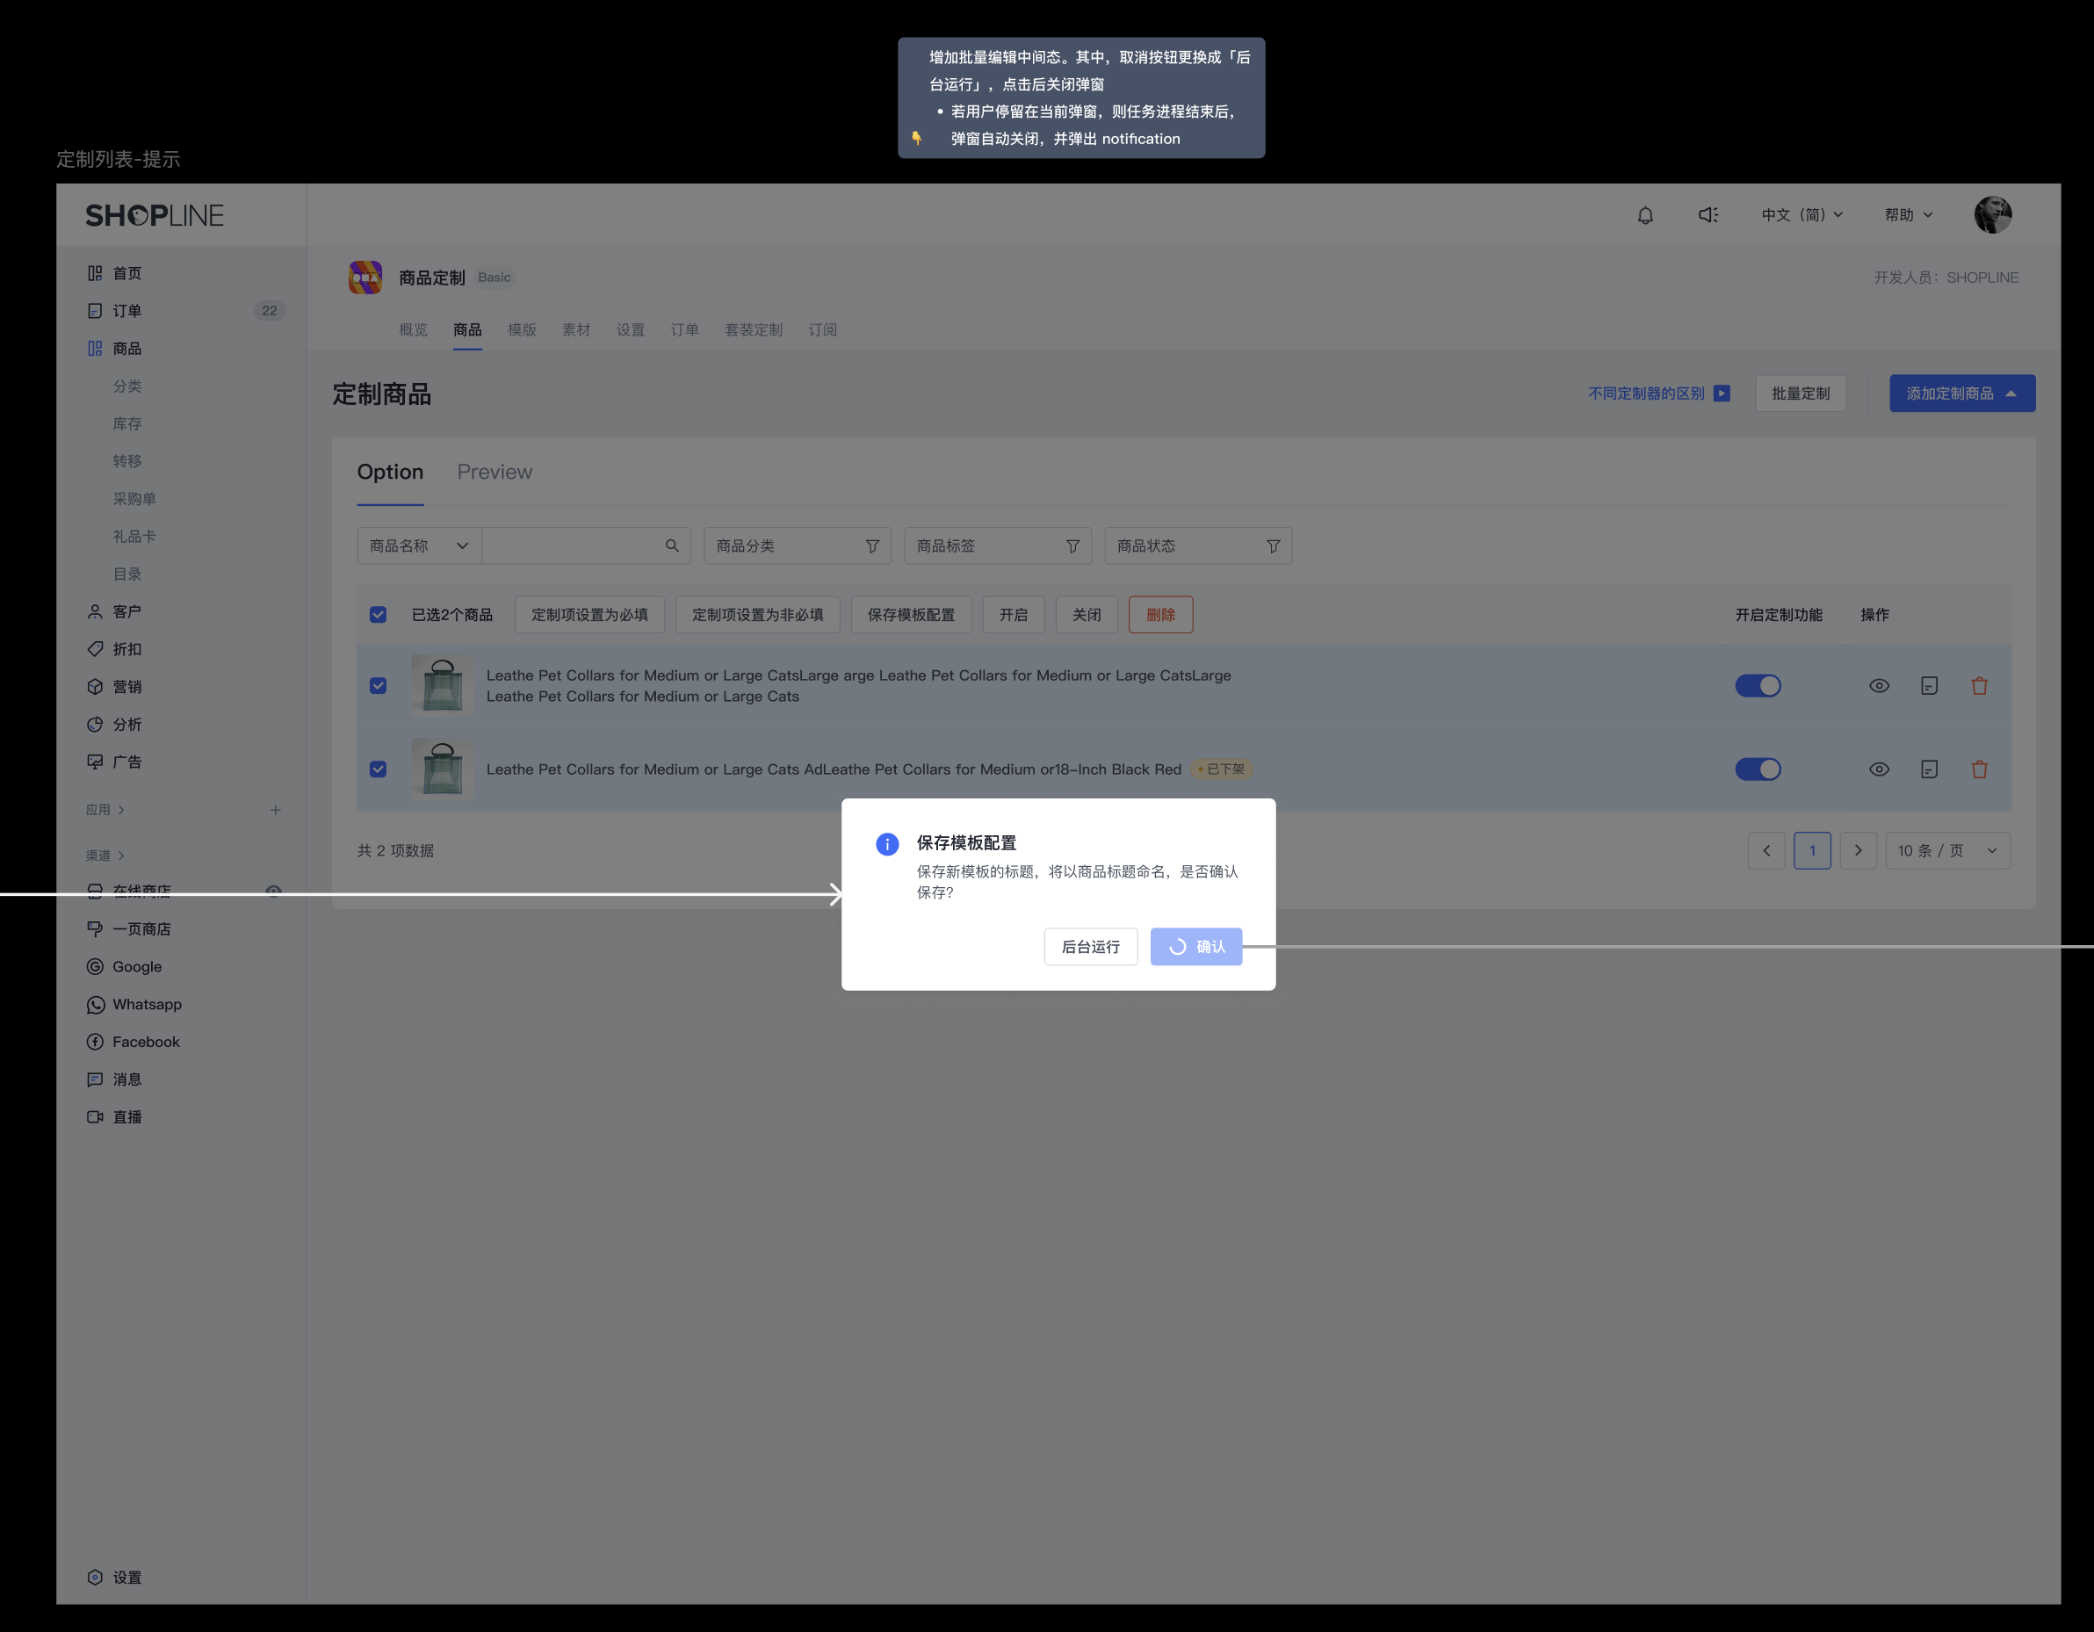Click the 保存模板配置 bulk action button
The width and height of the screenshot is (2094, 1632).
pyautogui.click(x=911, y=615)
